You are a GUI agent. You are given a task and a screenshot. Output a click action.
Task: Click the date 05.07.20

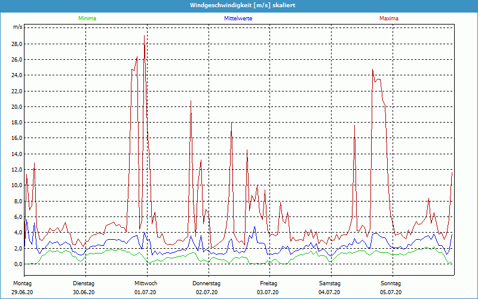coord(391,292)
